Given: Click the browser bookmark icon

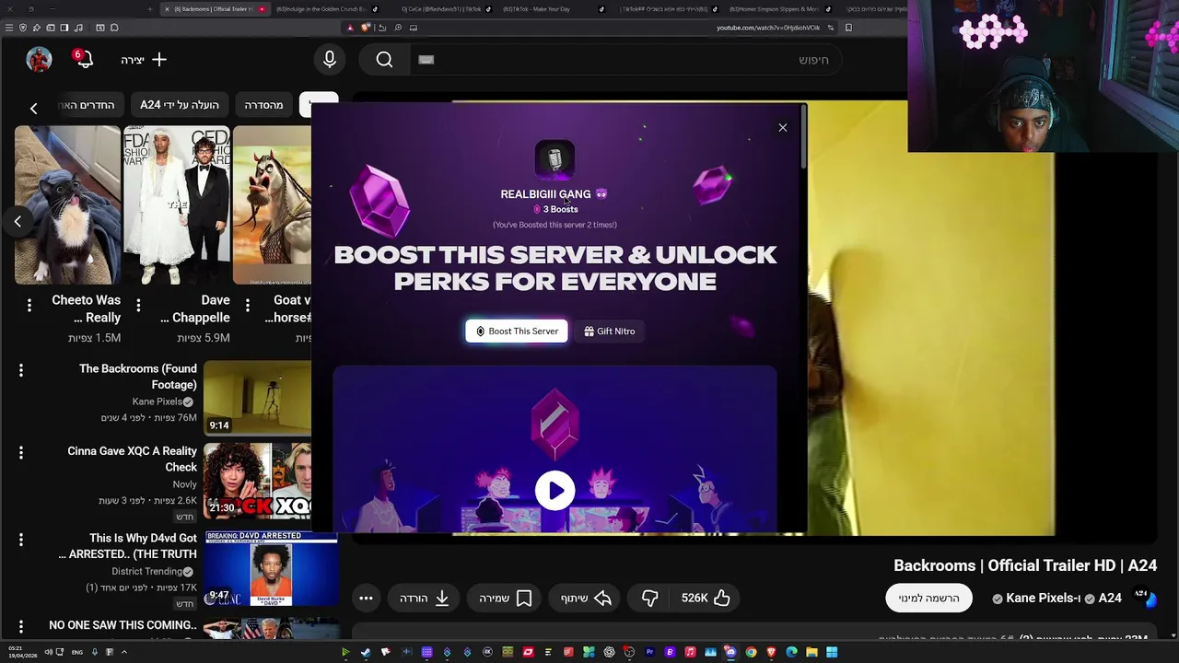Looking at the screenshot, I should tap(848, 28).
